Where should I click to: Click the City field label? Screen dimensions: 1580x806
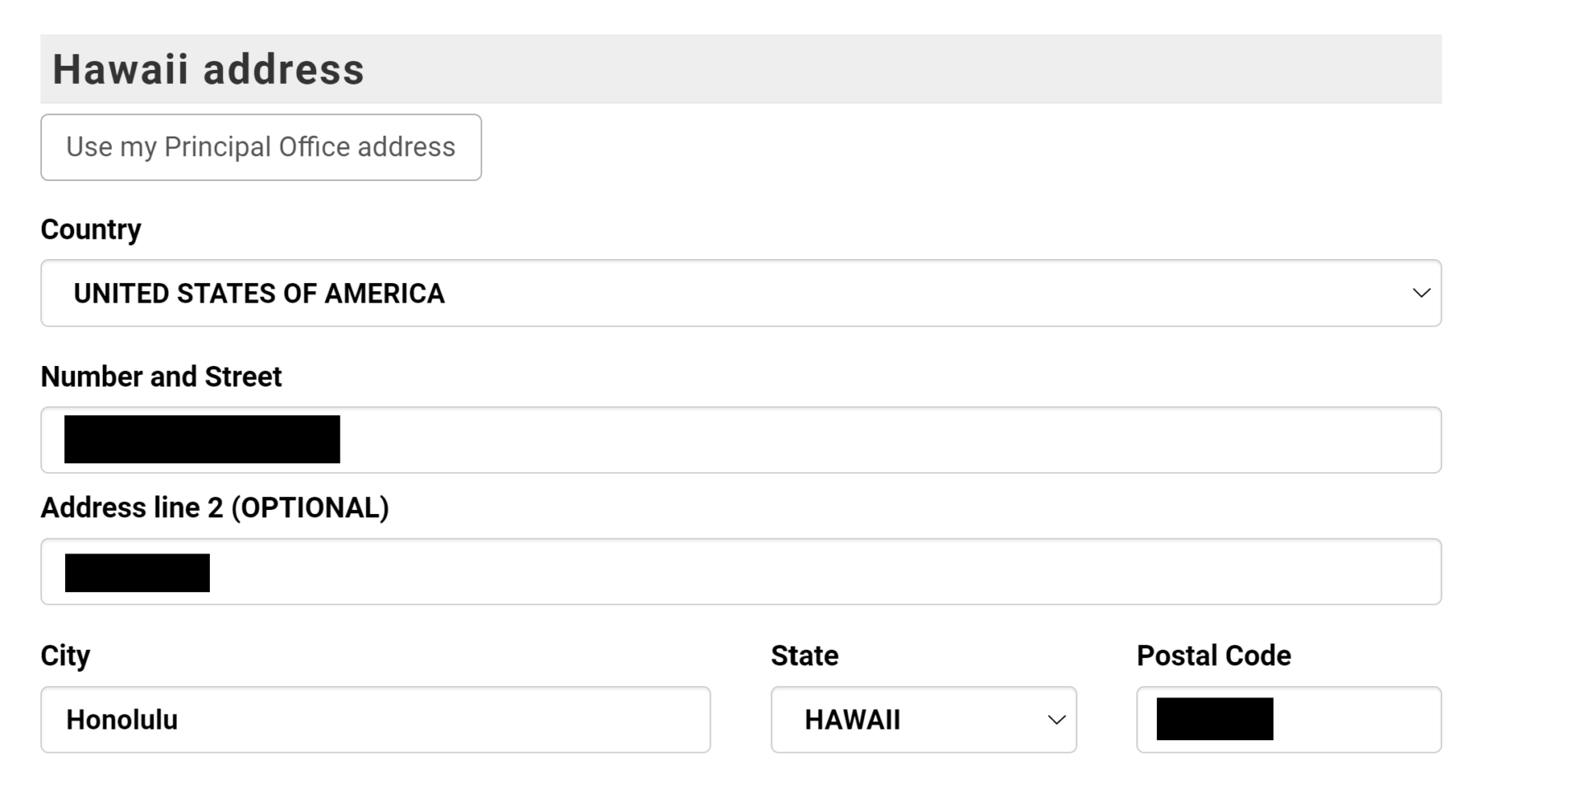coord(65,655)
